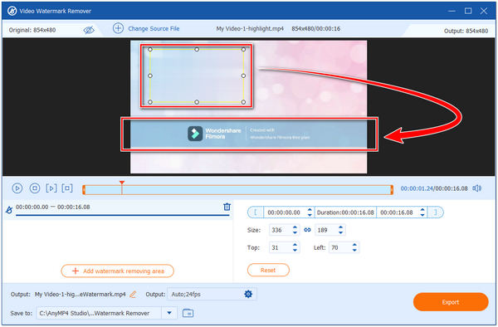Toggle the original preview eye icon
This screenshot has width=498, height=327.
89,30
